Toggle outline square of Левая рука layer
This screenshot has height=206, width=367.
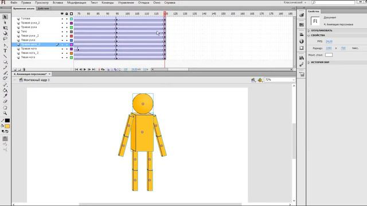[71, 41]
